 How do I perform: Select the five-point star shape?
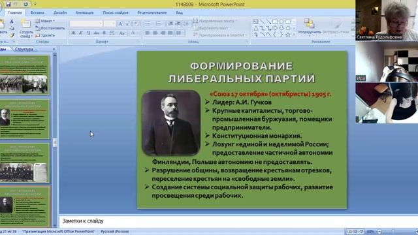click(x=287, y=35)
